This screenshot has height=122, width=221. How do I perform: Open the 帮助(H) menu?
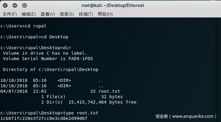(105, 14)
